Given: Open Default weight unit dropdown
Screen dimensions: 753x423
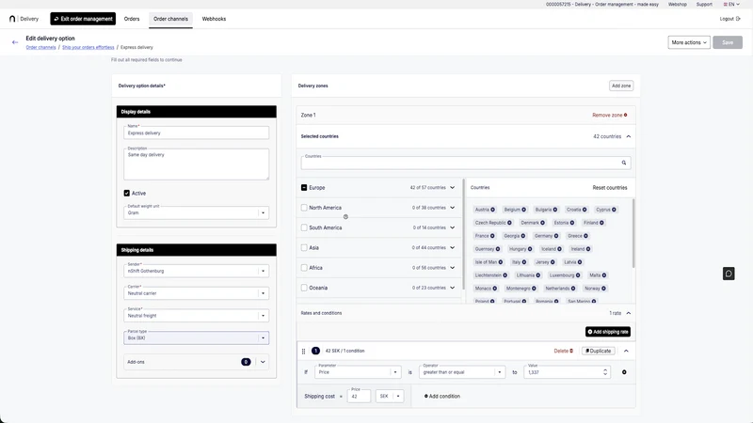Looking at the screenshot, I should pyautogui.click(x=197, y=212).
